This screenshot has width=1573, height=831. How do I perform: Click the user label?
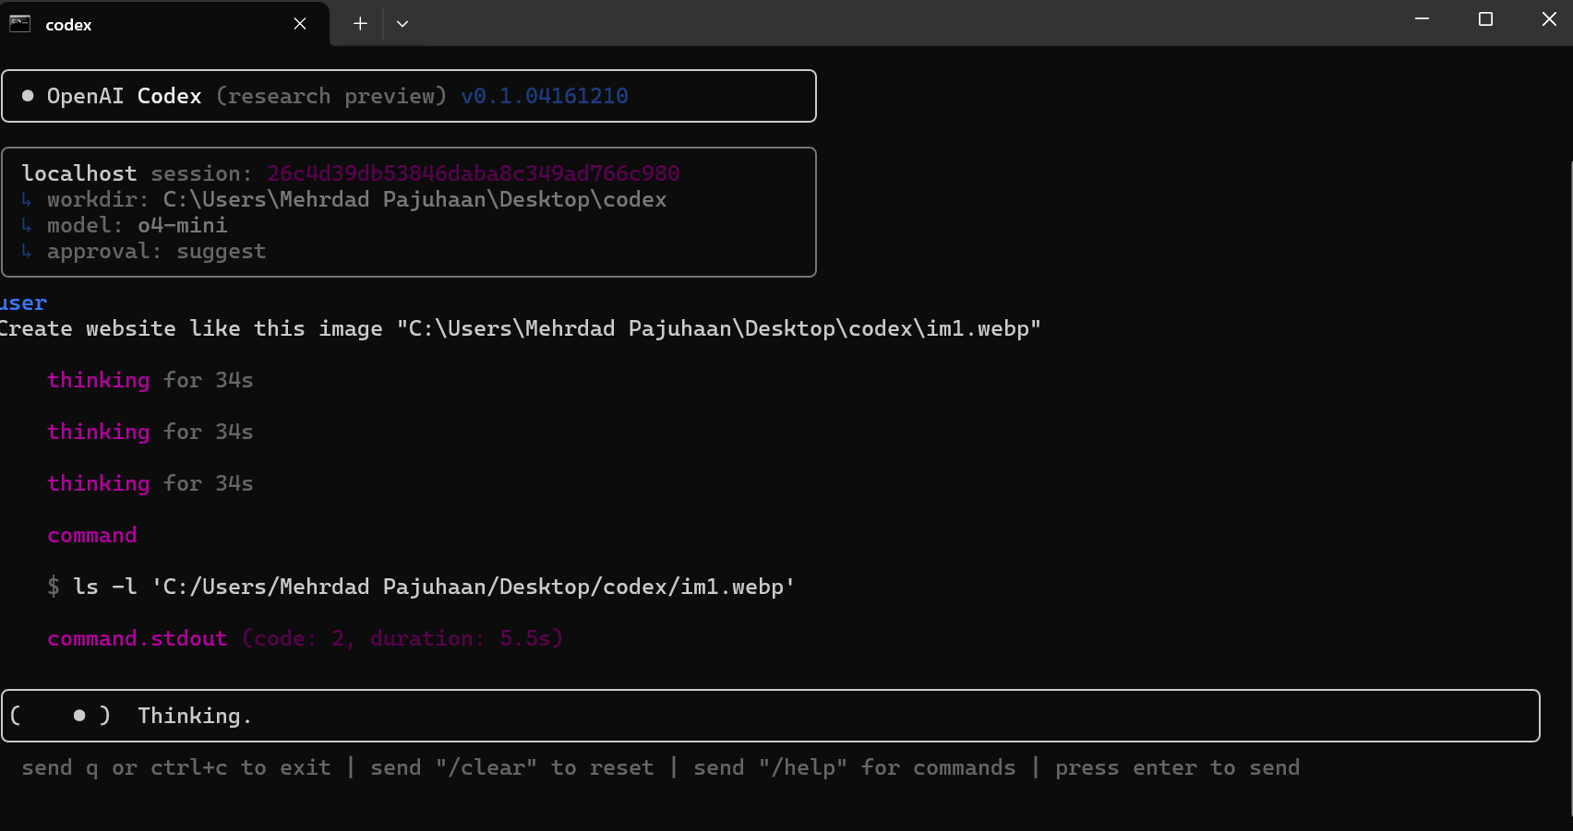click(23, 303)
